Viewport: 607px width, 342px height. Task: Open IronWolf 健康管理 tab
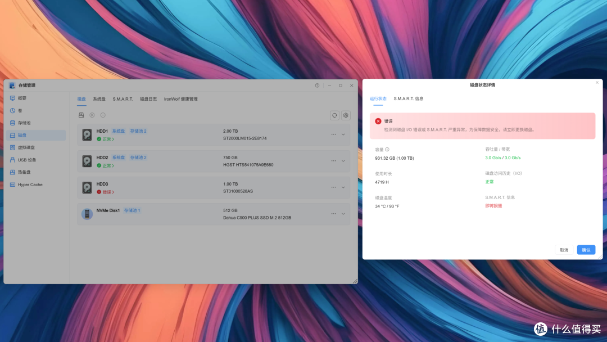point(181,99)
